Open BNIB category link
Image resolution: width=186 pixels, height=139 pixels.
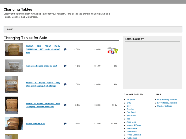pyautogui.click(x=129, y=103)
